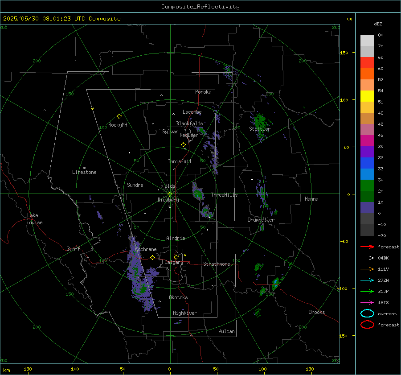Click the Olds town label
Image resolution: width=401 pixels, height=375 pixels.
click(x=170, y=186)
